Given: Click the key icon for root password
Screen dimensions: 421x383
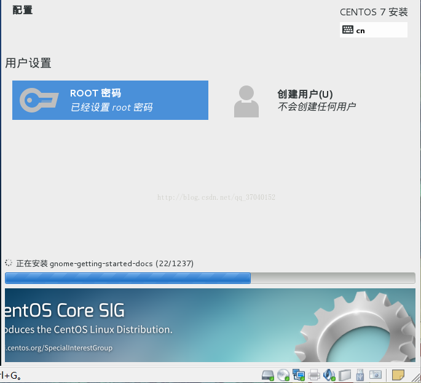Looking at the screenshot, I should click(39, 100).
